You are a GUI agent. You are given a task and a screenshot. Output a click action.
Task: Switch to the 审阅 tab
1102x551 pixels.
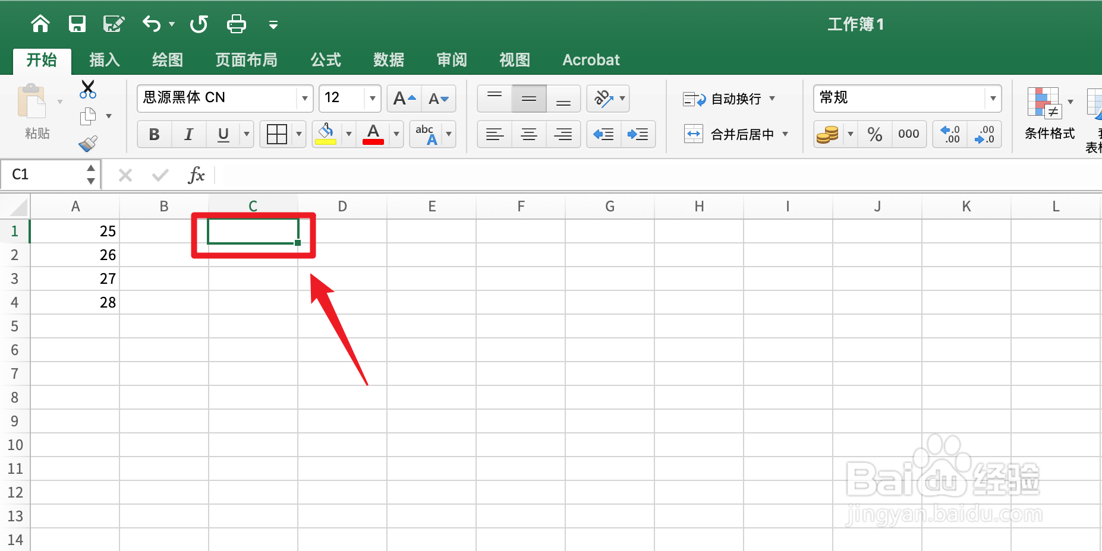(452, 60)
